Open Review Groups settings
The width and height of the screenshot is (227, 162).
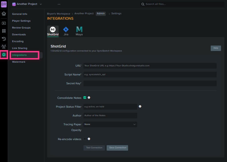tap(21, 28)
